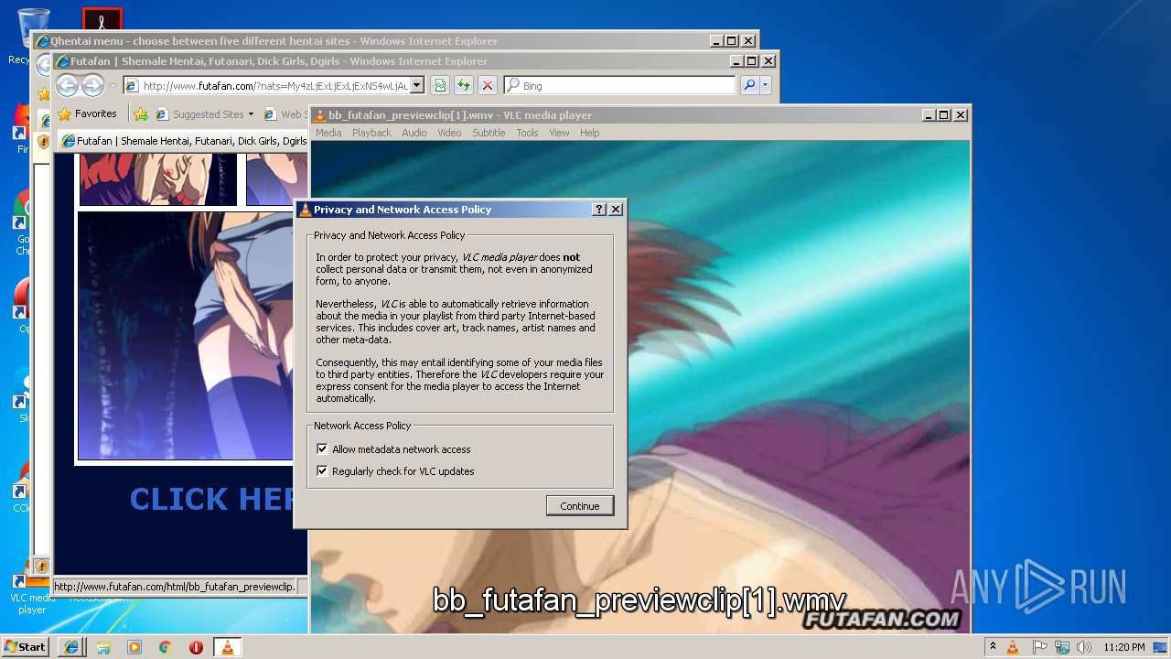Click the magnifier Search button
Viewport: 1171px width, 659px height.
(749, 86)
